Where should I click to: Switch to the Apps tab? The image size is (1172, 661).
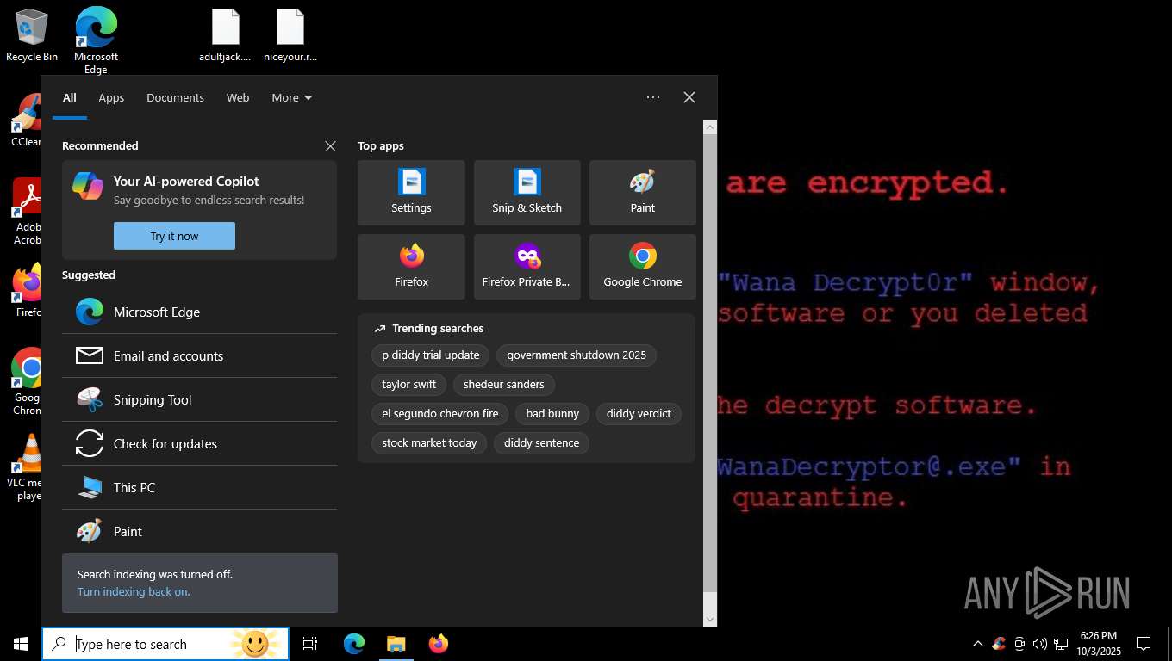coord(111,97)
